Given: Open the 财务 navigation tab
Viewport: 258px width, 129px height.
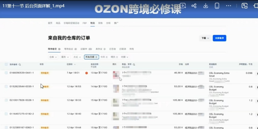Looking at the screenshot, I should coord(100,23).
